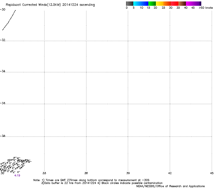Click the longitude label "39"
Image resolution: width=214 pixels, height=188 pixels.
click(128, 173)
